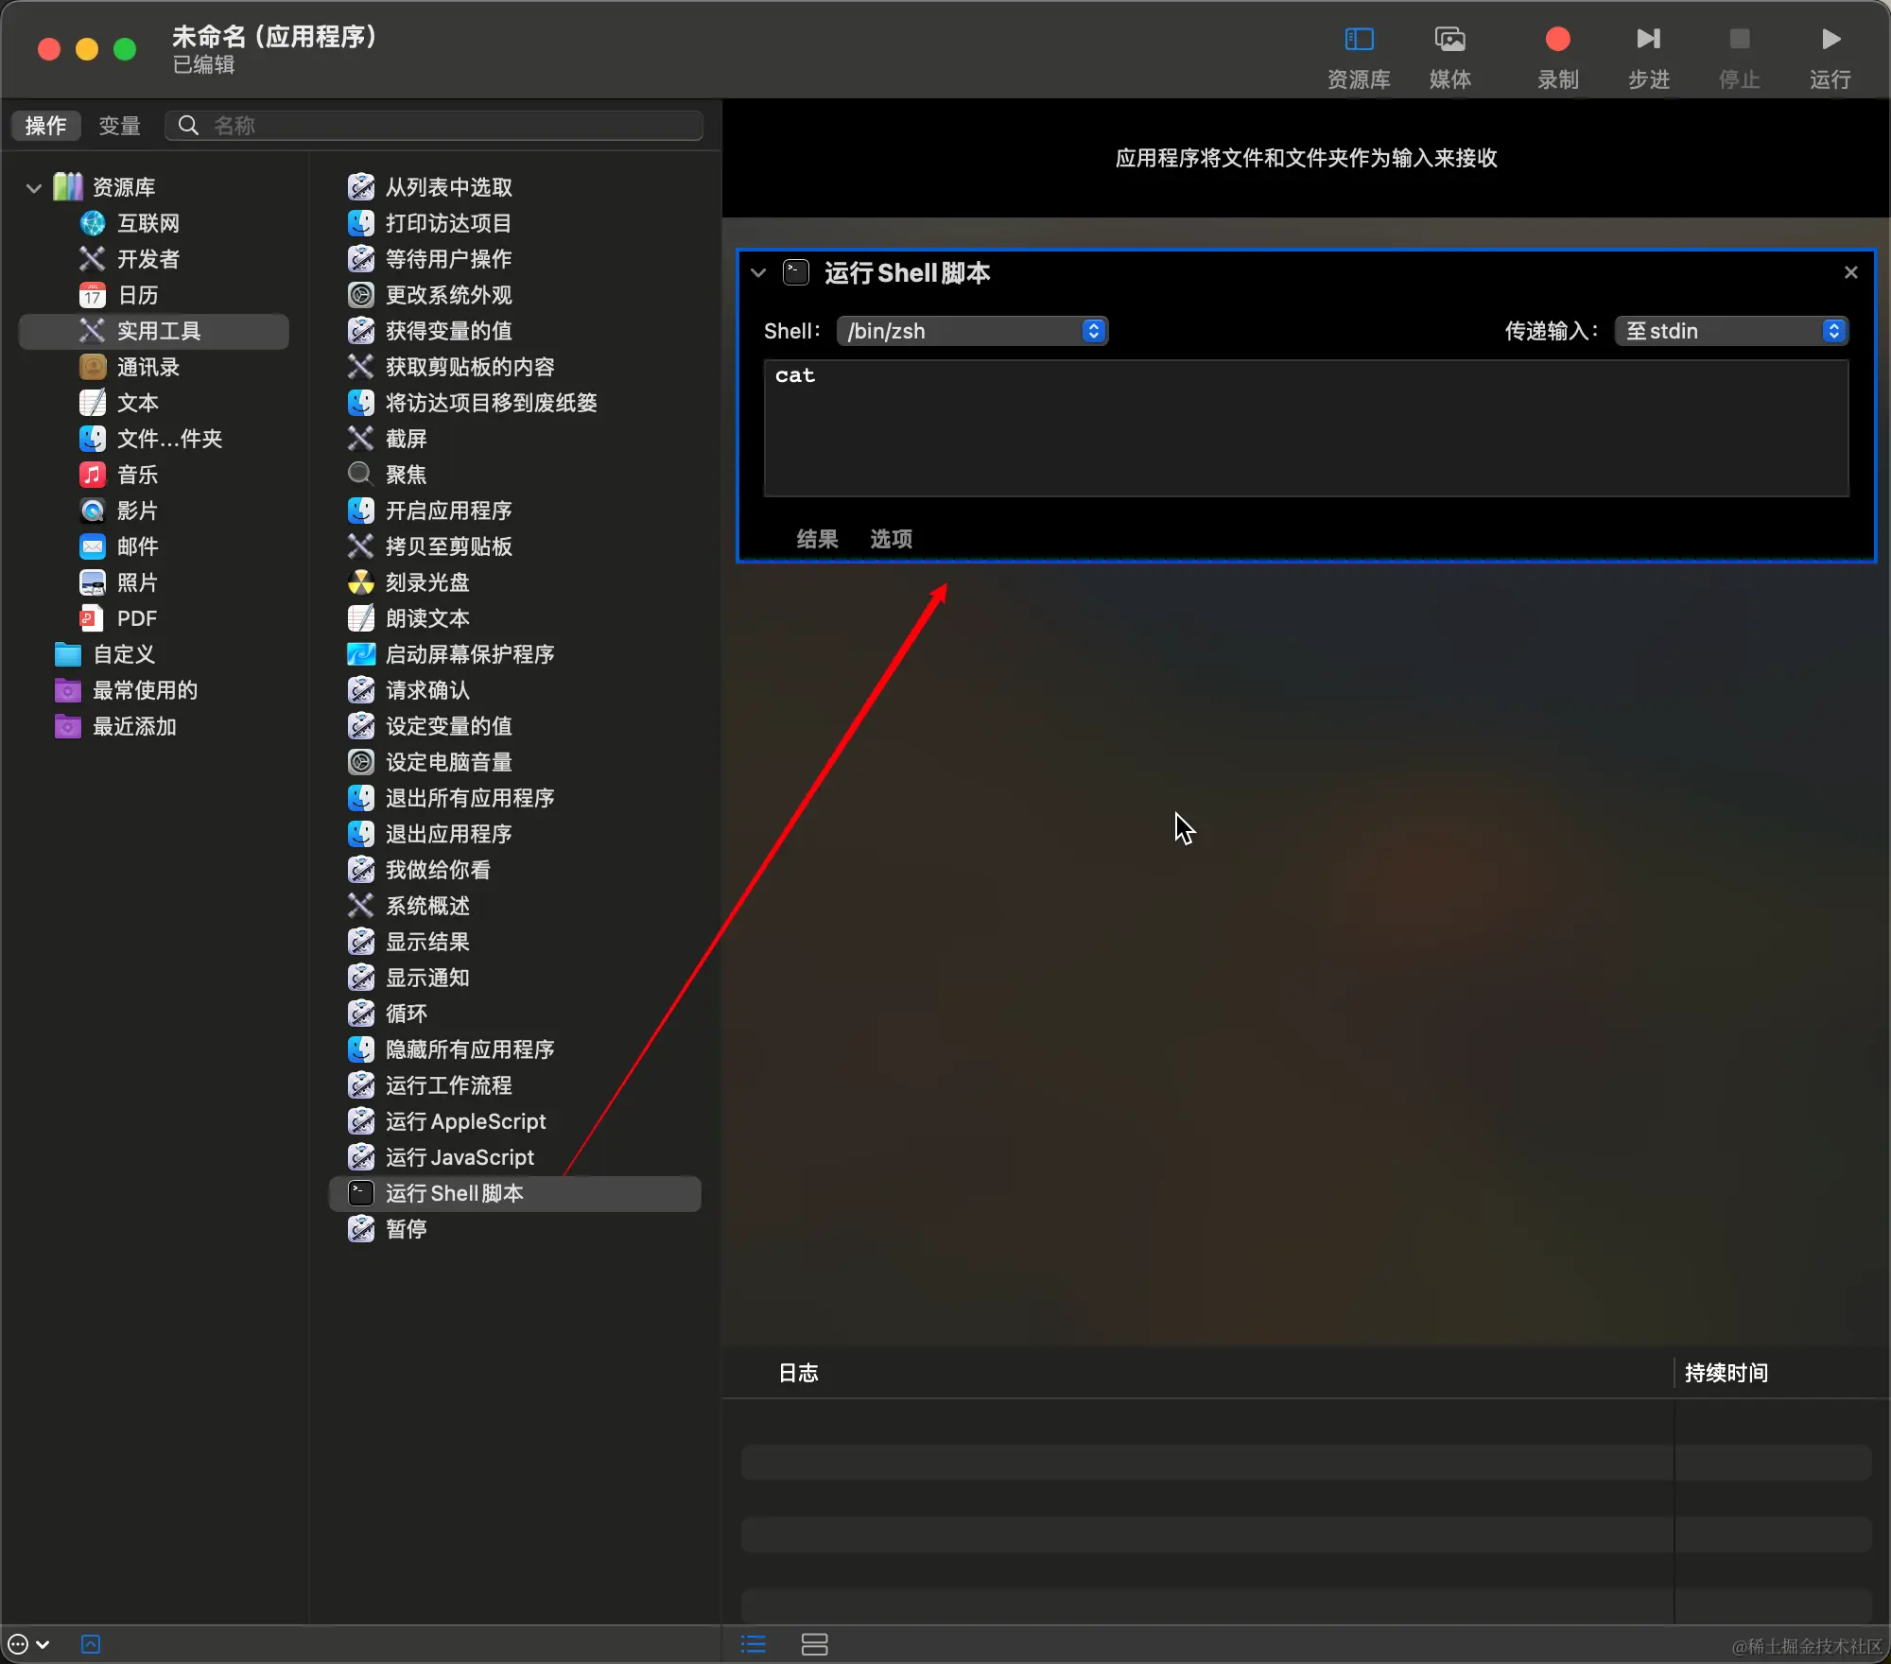1891x1664 pixels.
Task: Open the 传递输入 stdin dropdown
Action: (x=1730, y=331)
